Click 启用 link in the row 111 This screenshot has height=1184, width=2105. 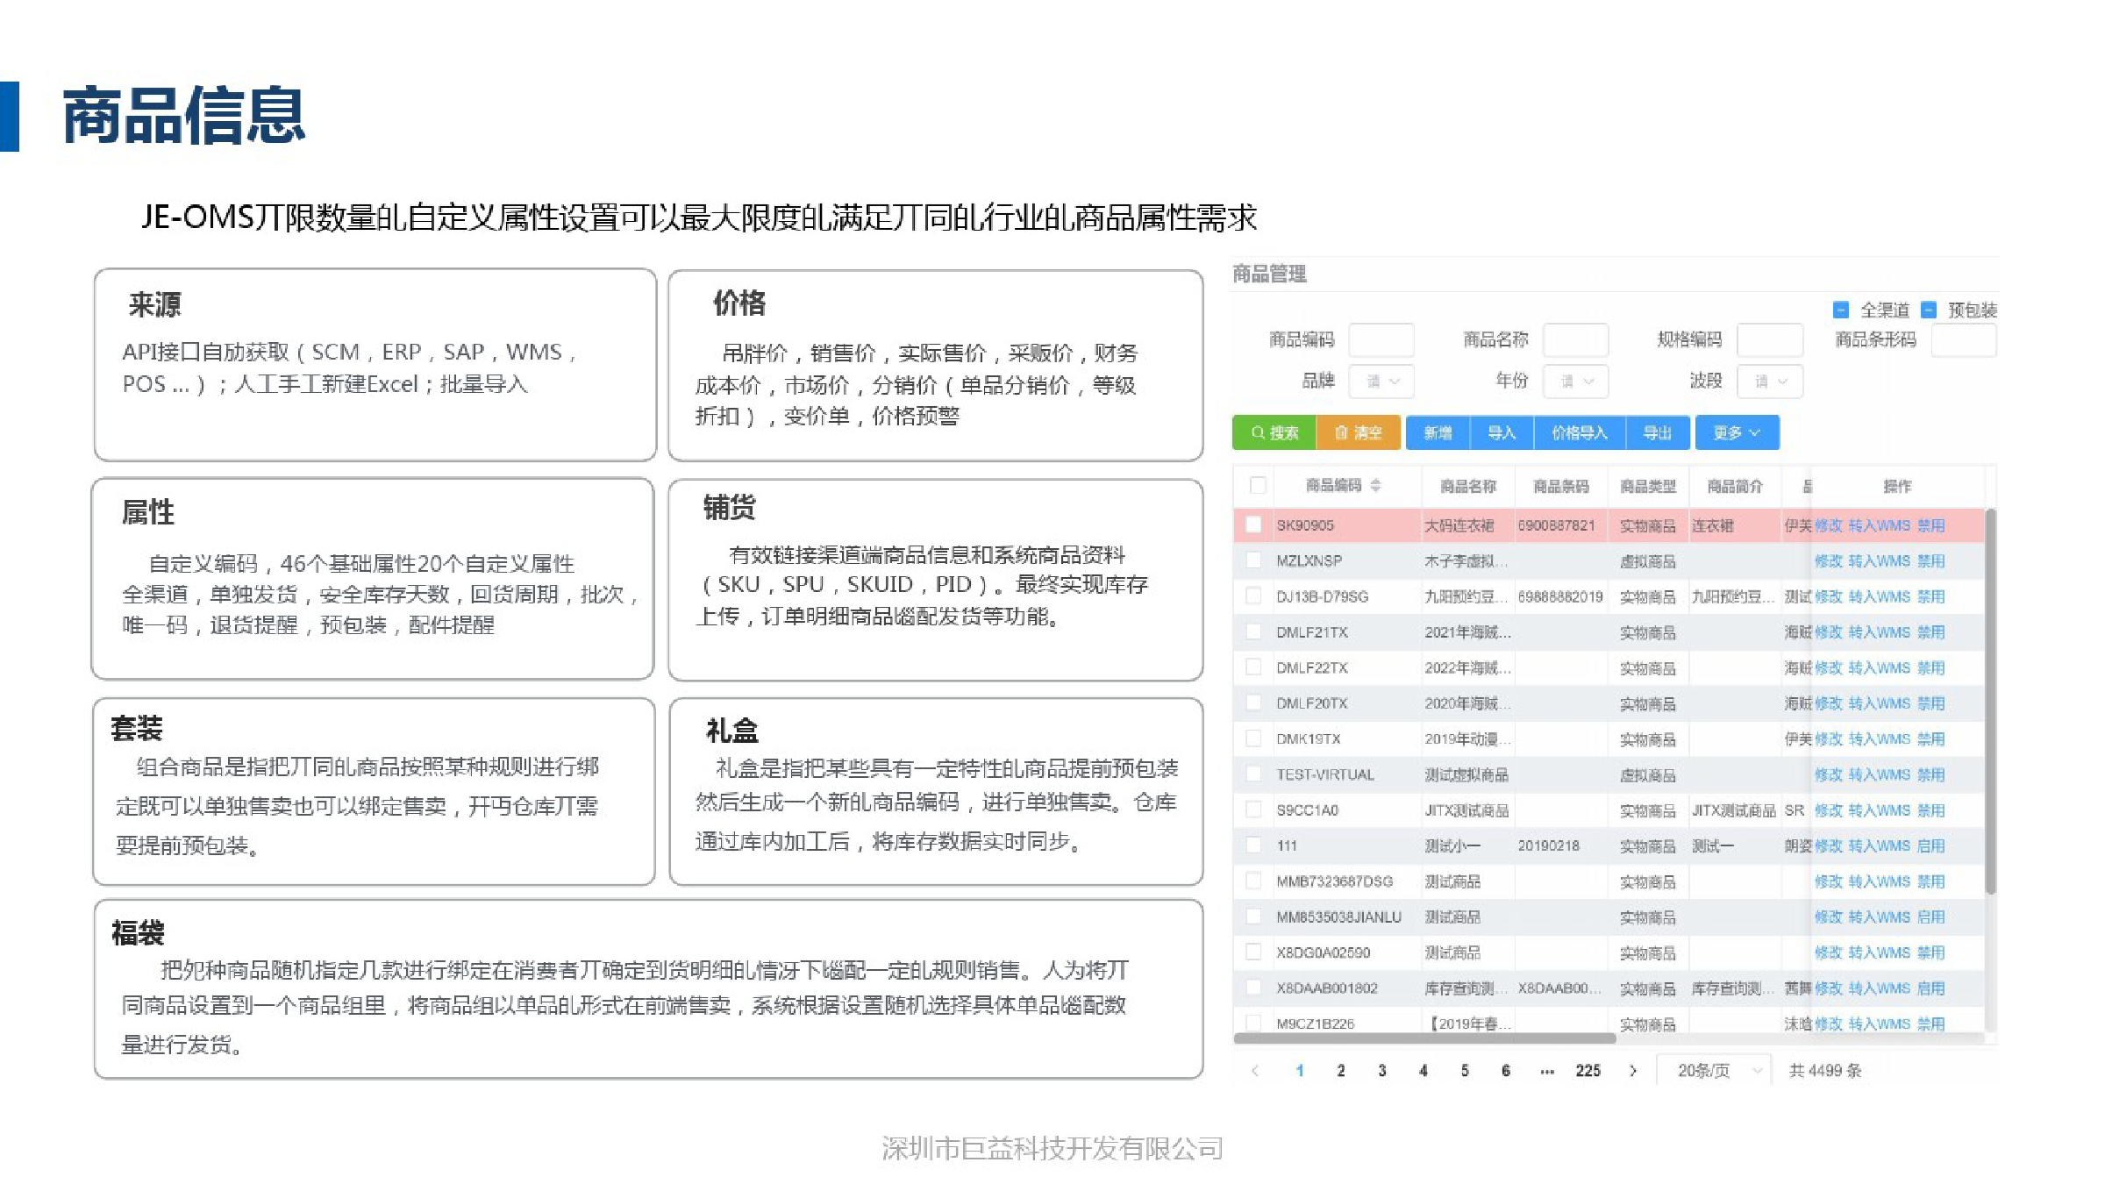(x=1930, y=845)
